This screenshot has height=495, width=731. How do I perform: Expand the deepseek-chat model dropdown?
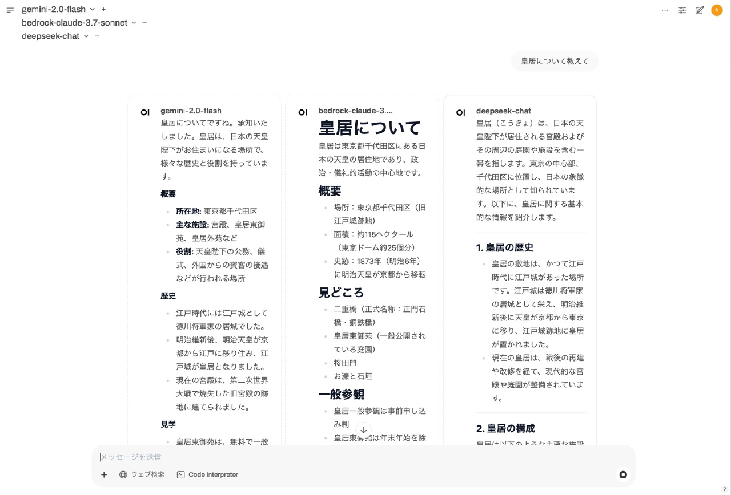(x=86, y=36)
